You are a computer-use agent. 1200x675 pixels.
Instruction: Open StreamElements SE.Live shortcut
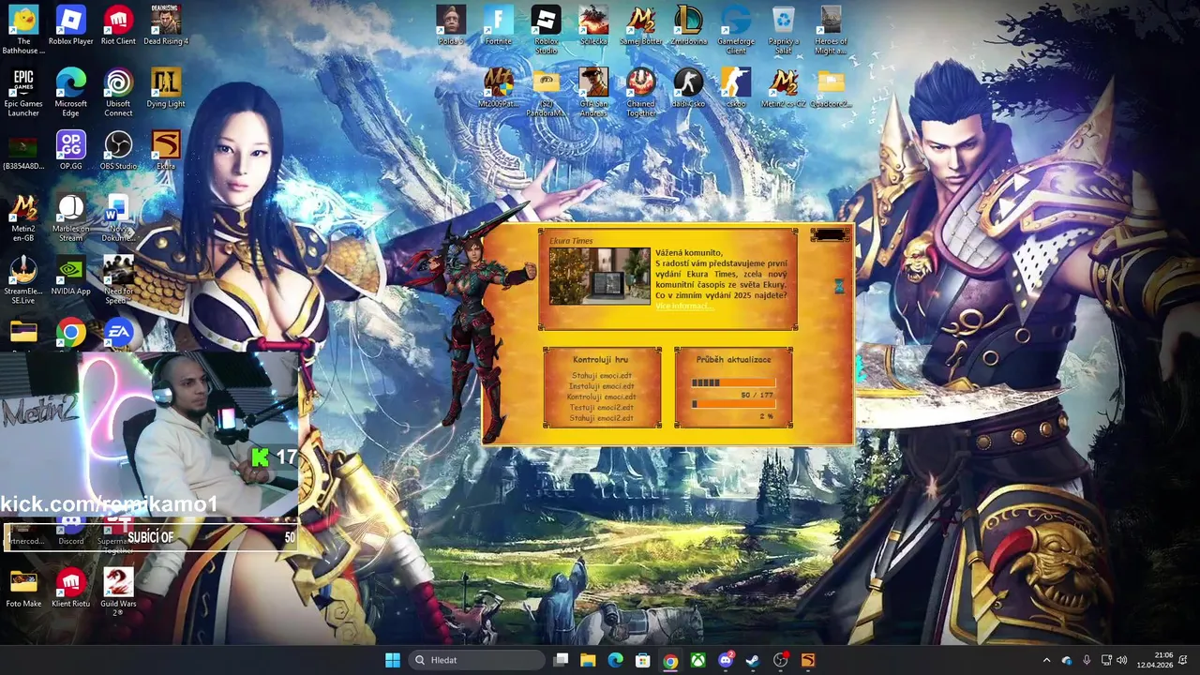(x=23, y=280)
